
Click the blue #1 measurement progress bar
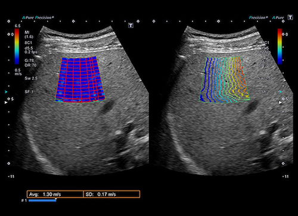tap(42, 201)
